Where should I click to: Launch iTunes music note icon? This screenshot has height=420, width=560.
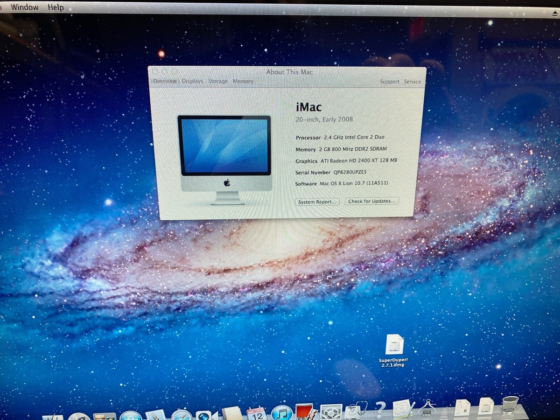pos(282,413)
